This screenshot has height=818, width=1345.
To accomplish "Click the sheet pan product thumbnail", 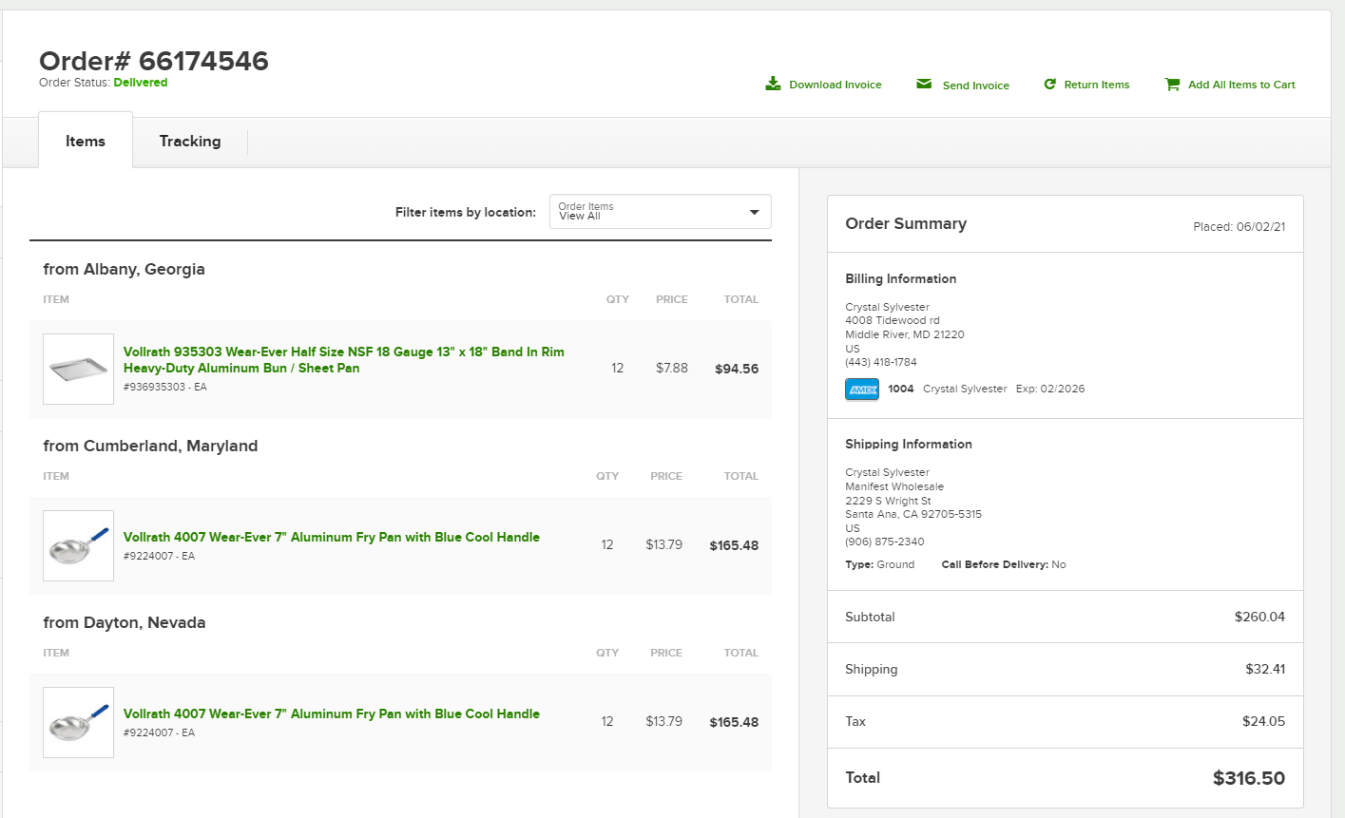I will [x=79, y=369].
